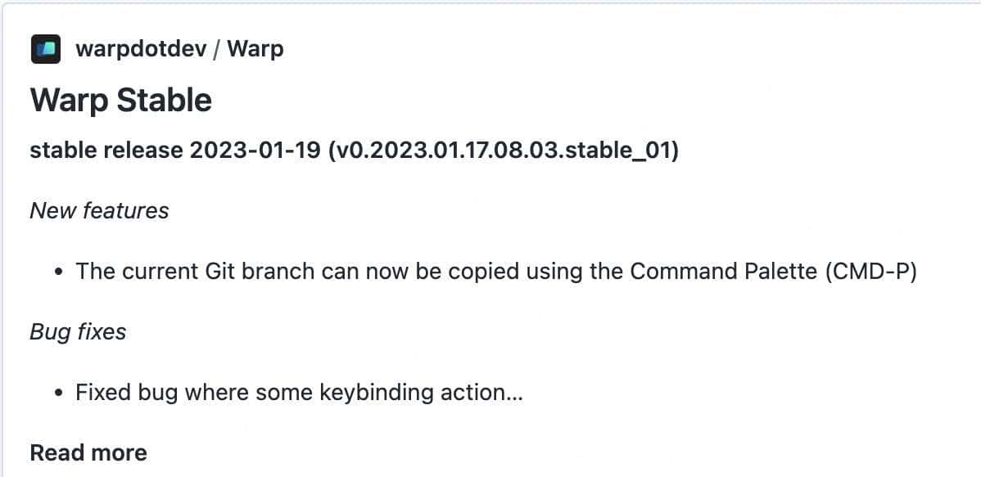This screenshot has height=477, width=981.
Task: Click the ellipsis after keybinding action
Action: pos(515,394)
